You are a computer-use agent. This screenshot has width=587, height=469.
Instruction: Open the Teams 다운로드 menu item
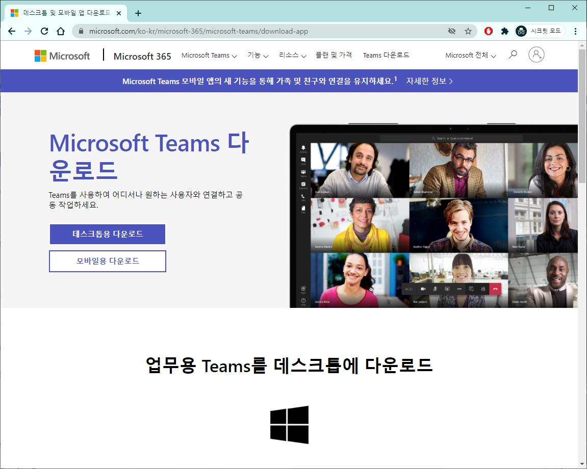click(x=386, y=55)
